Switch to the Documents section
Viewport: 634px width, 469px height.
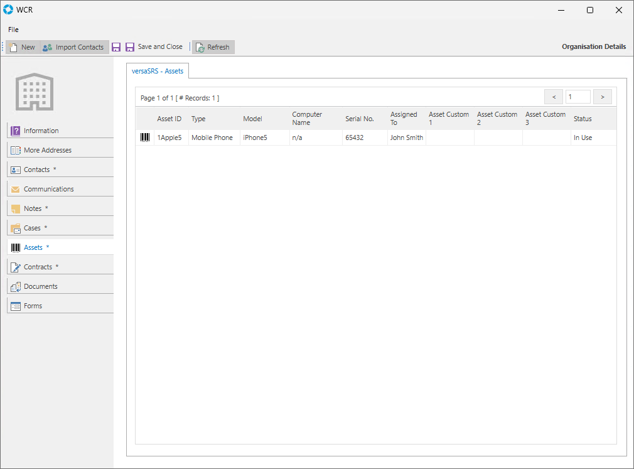(41, 286)
